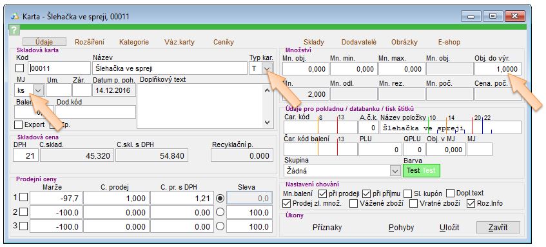Open the Typ kar. dropdown

coord(267,68)
